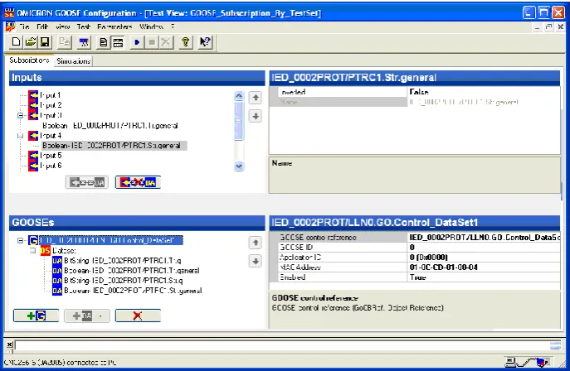The width and height of the screenshot is (570, 371).
Task: Click the GOOSE control reference value field
Action: (484, 238)
